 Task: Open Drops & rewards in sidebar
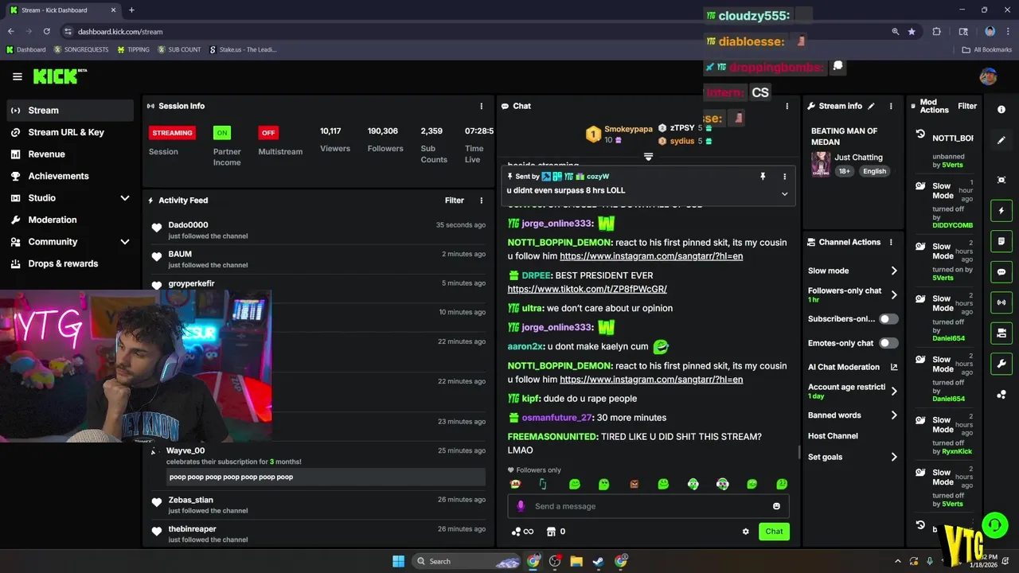tap(69, 263)
